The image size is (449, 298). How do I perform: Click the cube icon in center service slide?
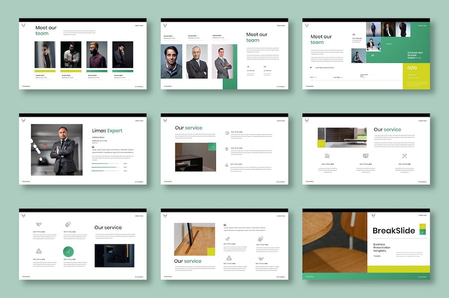click(226, 133)
